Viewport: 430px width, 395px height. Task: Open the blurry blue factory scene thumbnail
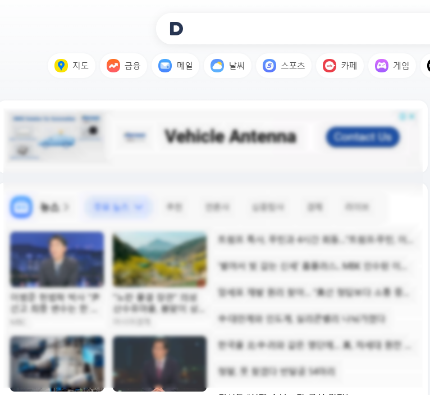(x=57, y=364)
